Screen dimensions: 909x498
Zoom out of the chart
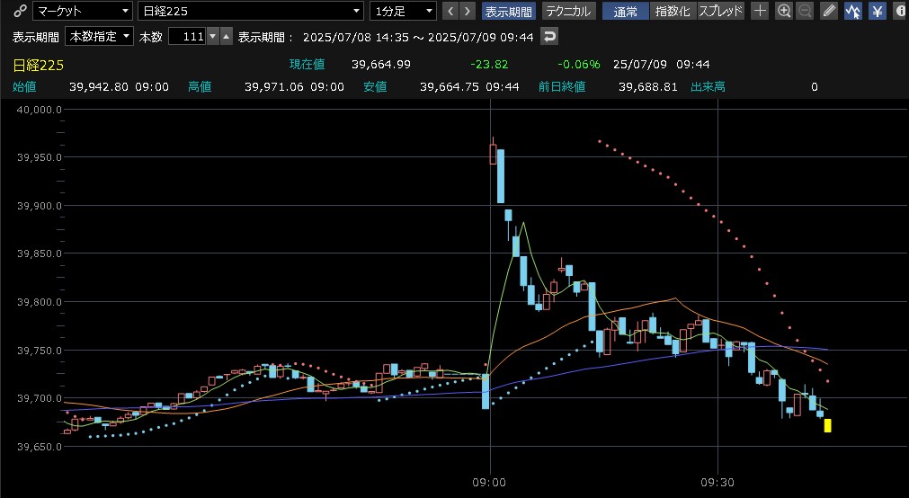(805, 11)
